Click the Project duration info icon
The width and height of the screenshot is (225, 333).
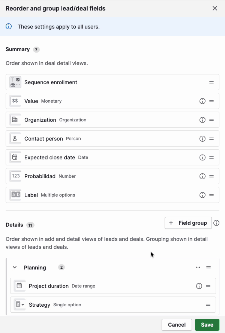pyautogui.click(x=199, y=286)
